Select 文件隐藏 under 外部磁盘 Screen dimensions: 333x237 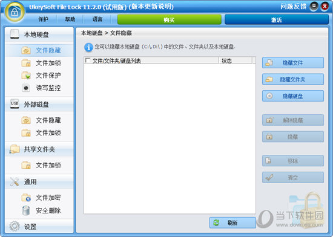coord(39,120)
